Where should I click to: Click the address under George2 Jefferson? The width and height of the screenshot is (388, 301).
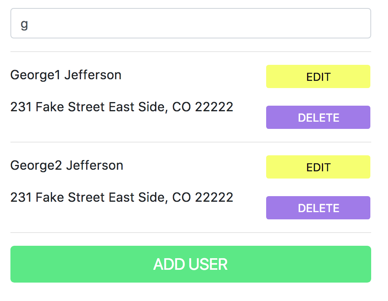click(121, 197)
